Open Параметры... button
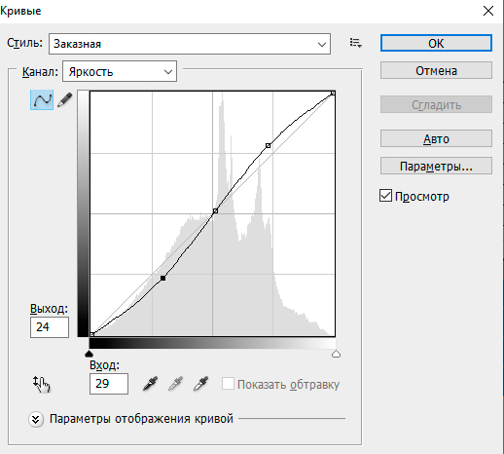 tap(436, 166)
